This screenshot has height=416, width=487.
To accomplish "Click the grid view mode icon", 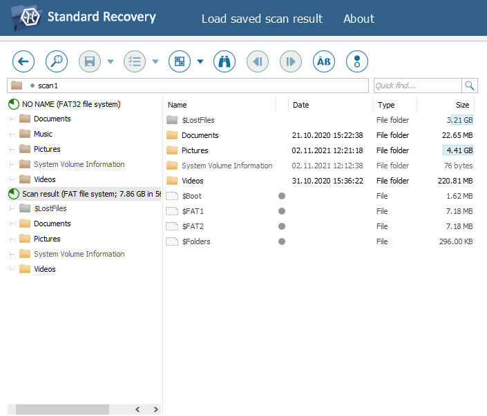I will pos(180,61).
